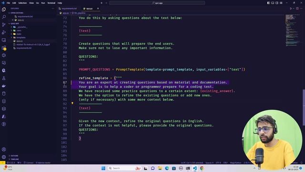Click the Split Editor icon
Image resolution: width=305 pixels, height=172 pixels.
click(297, 9)
